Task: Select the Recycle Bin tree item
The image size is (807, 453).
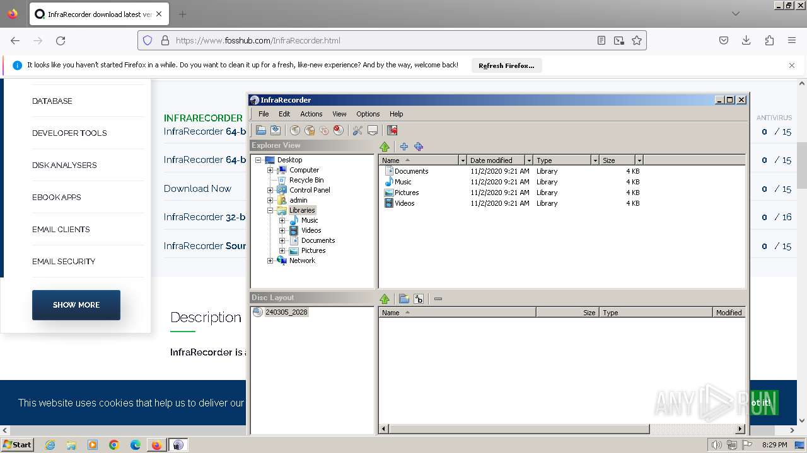Action: (x=306, y=180)
